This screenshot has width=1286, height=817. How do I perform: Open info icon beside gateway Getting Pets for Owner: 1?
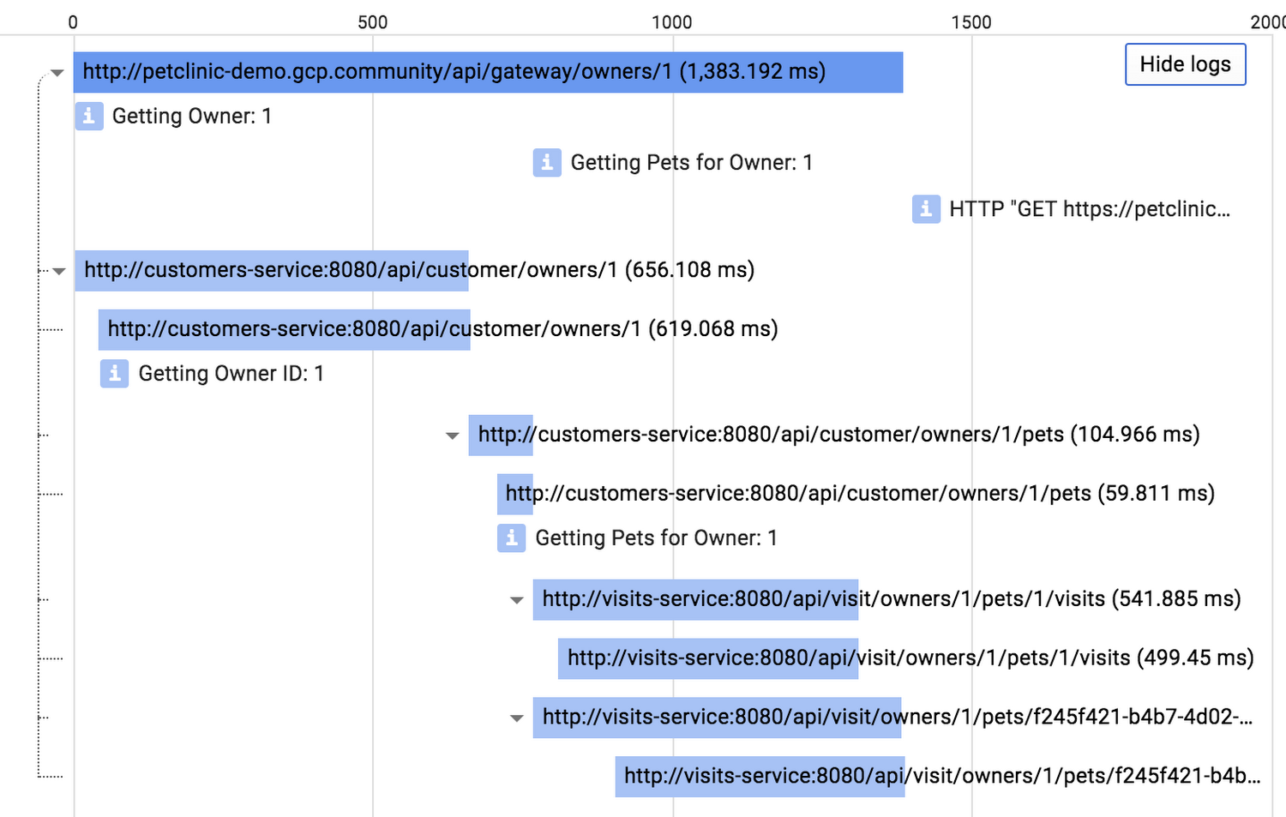tap(547, 162)
